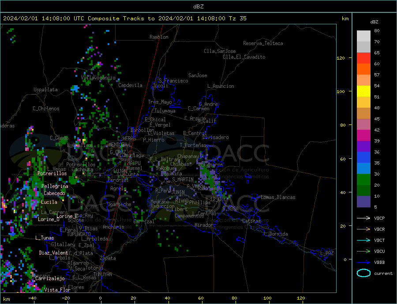Select the 60 dBZ orange swatch

(x=363, y=69)
